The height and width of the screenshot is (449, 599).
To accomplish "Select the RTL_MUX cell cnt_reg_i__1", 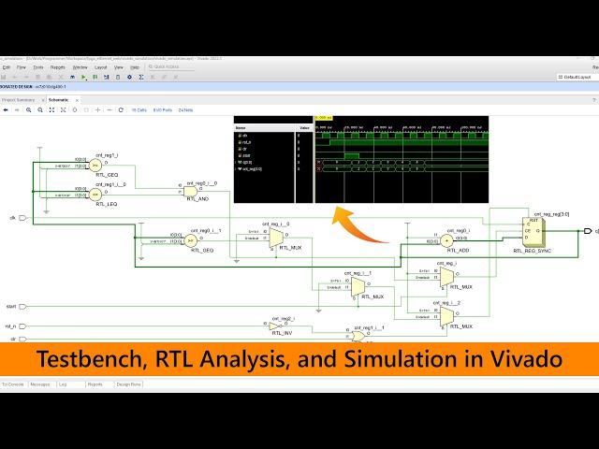I will 358,287.
